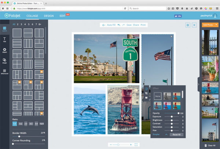Collapse the right photo panel arrow
This screenshot has width=220, height=149.
198,84
